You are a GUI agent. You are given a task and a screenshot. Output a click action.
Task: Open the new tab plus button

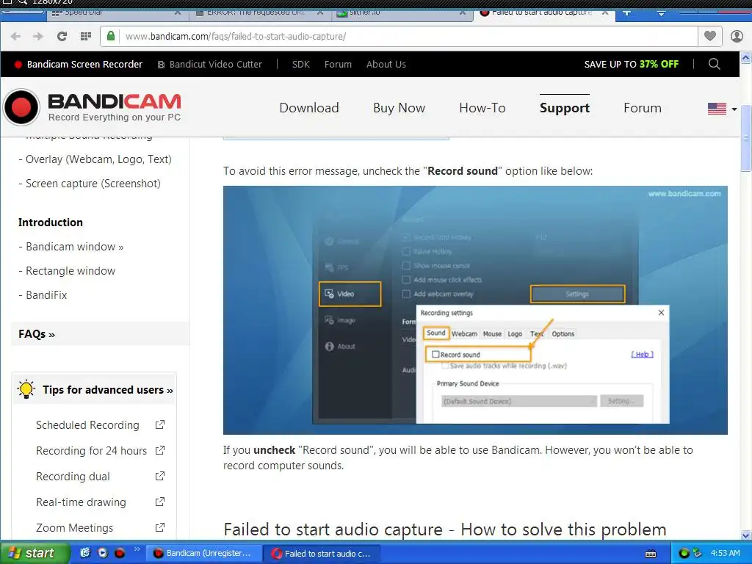(x=626, y=12)
